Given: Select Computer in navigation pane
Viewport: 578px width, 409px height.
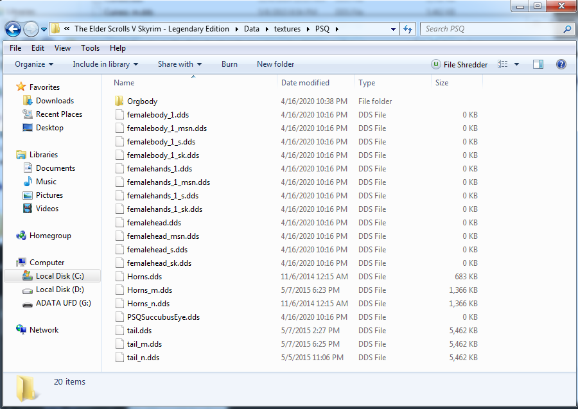Looking at the screenshot, I should pyautogui.click(x=47, y=263).
